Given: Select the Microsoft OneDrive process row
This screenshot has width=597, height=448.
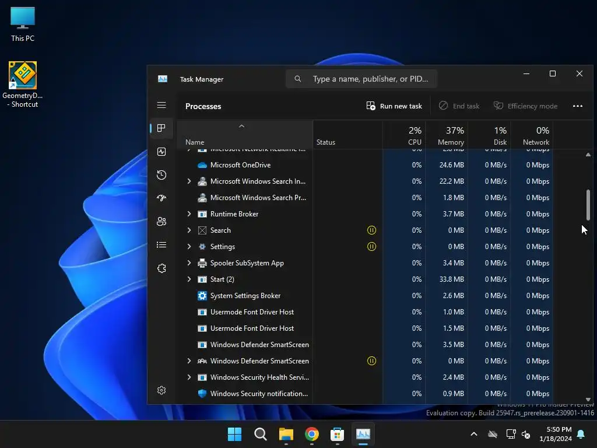Looking at the screenshot, I should (365, 165).
